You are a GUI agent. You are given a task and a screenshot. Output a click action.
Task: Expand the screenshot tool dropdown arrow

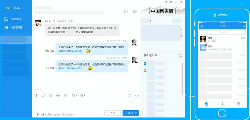77,95
